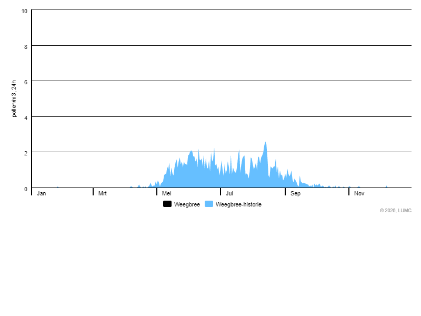This screenshot has width=421, height=316.
Task: Click the pollen/m3, 24h axis title
Action: coord(14,98)
